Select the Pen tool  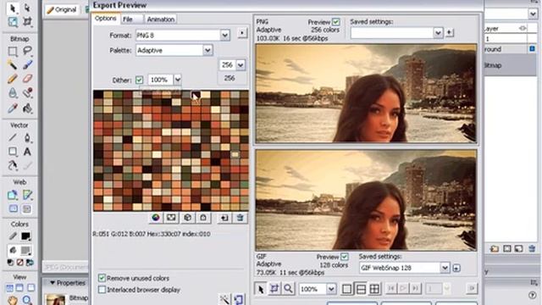point(27,137)
